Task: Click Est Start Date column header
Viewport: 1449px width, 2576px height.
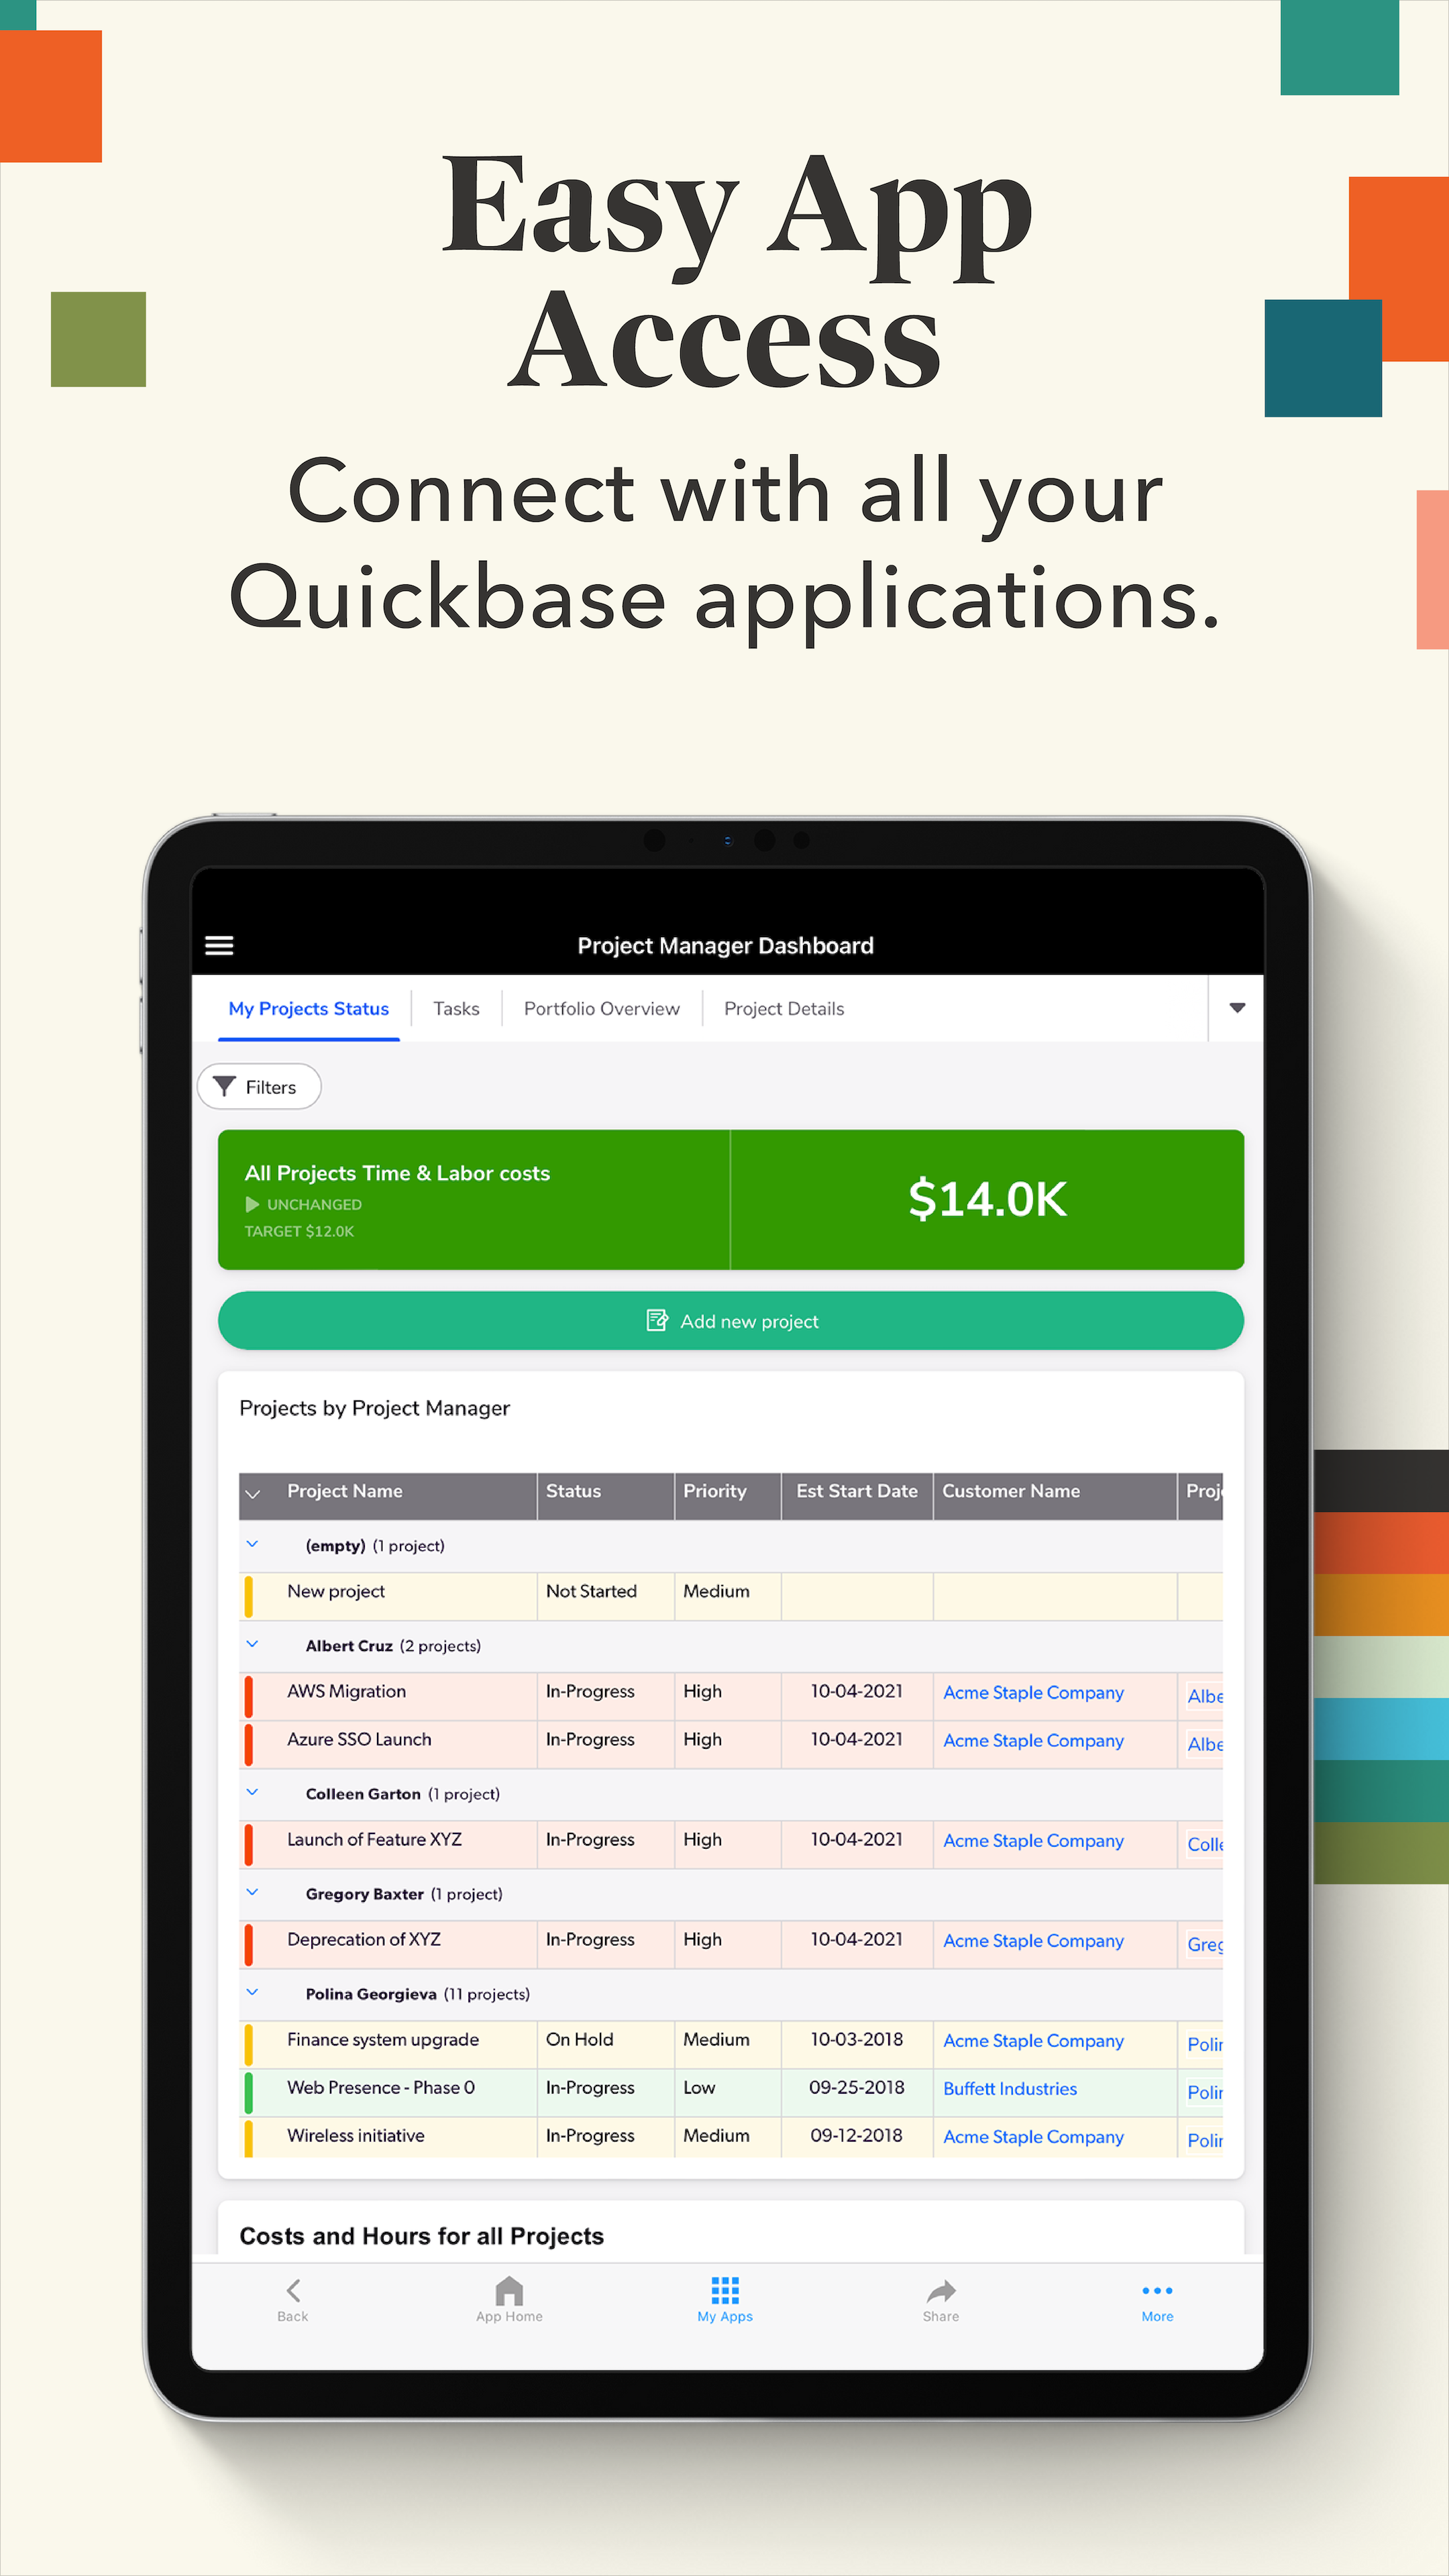Action: [857, 1491]
